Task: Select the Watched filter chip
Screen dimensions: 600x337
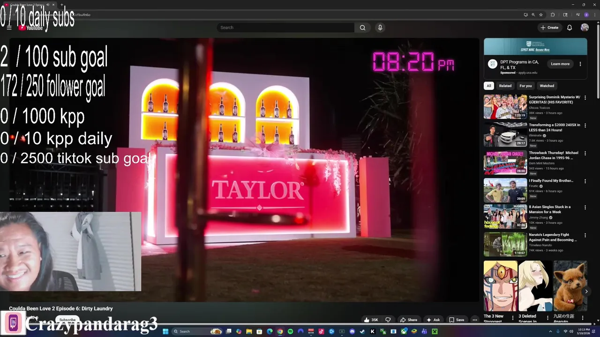Action: click(x=547, y=86)
